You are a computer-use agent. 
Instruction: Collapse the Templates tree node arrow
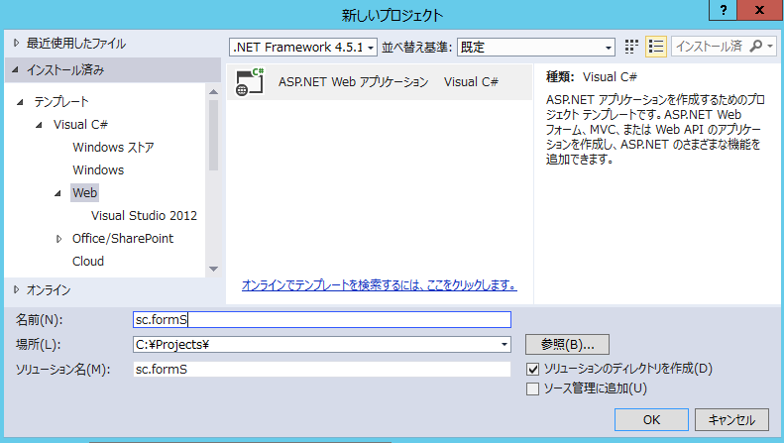(x=20, y=102)
